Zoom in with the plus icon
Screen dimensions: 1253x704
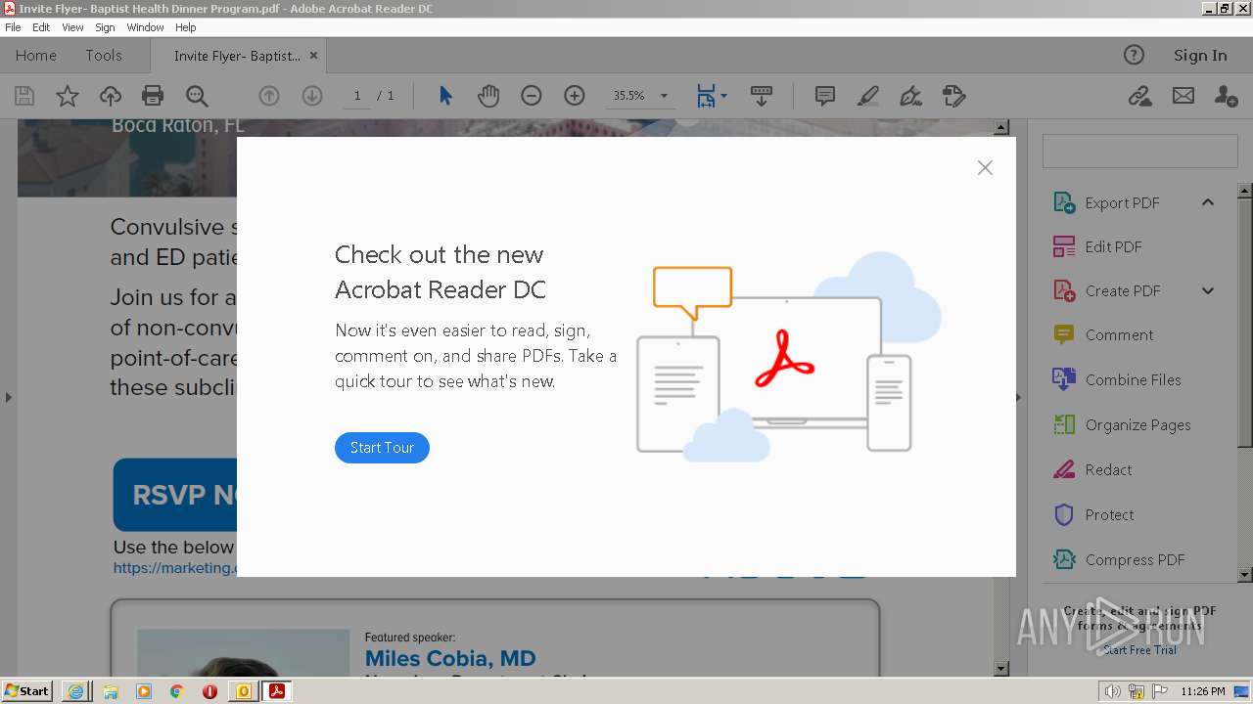575,96
